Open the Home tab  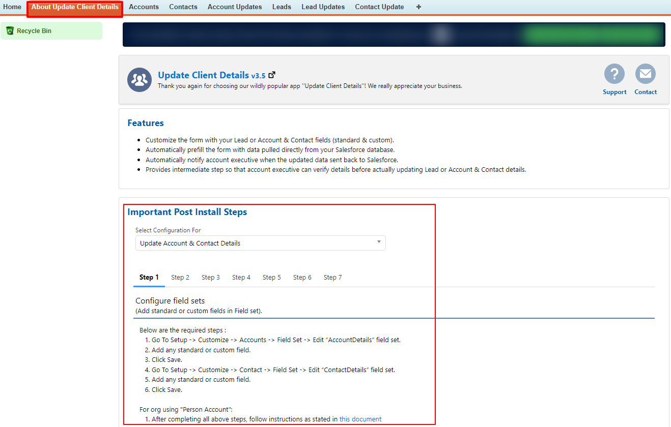[x=12, y=7]
